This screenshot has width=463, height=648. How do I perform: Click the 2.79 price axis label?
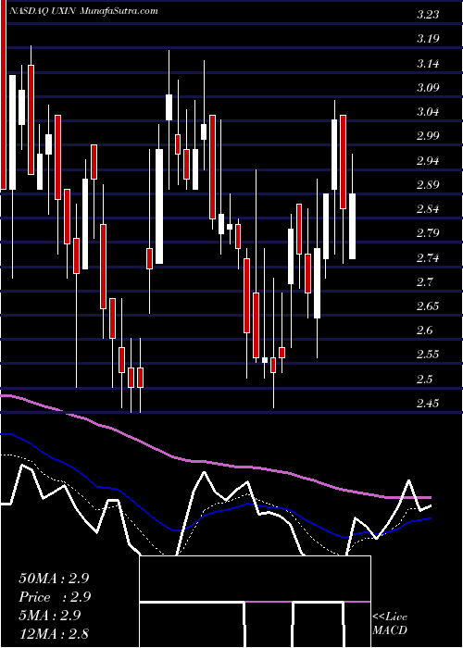[428, 233]
